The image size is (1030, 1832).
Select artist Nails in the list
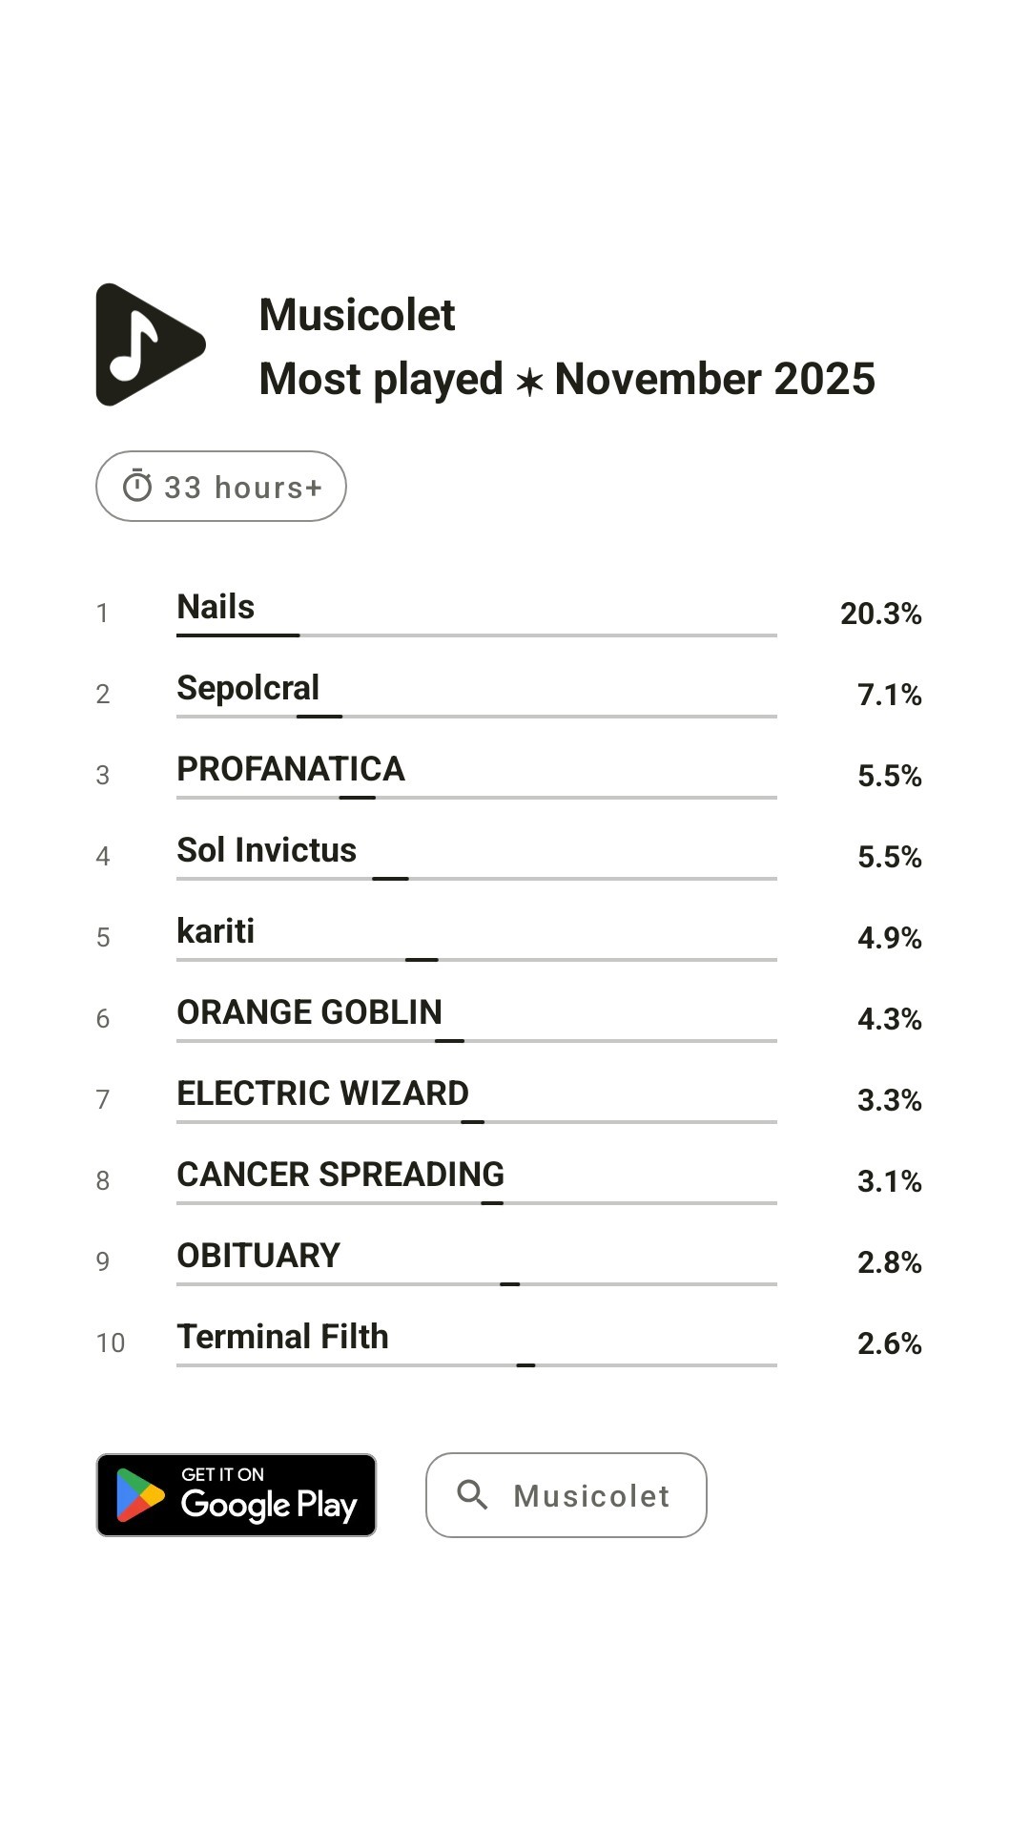216,607
